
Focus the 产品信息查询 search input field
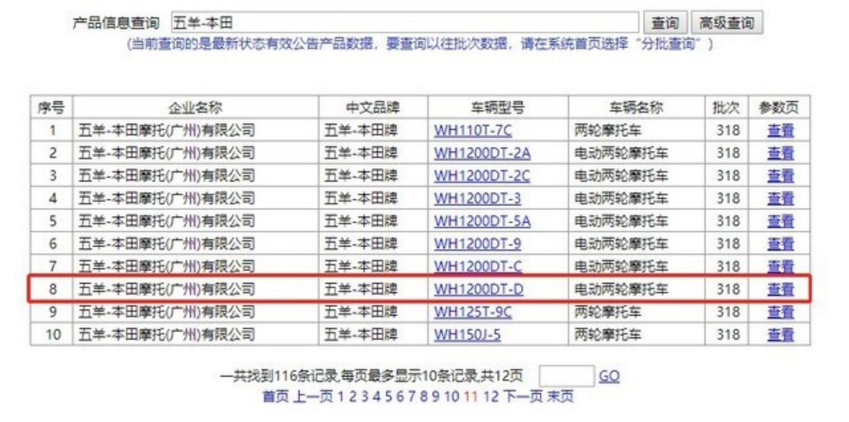[404, 23]
